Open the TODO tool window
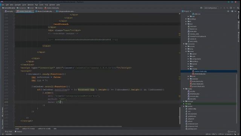This screenshot has width=241, height=136. click(9, 131)
